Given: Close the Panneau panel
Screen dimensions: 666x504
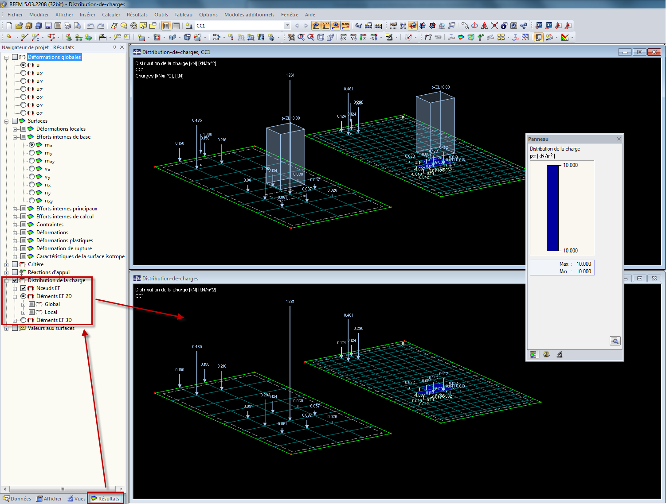Looking at the screenshot, I should (619, 139).
